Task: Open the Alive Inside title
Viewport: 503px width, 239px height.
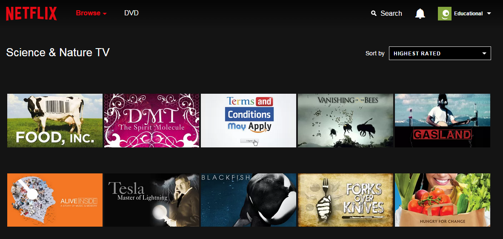Action: point(55,200)
